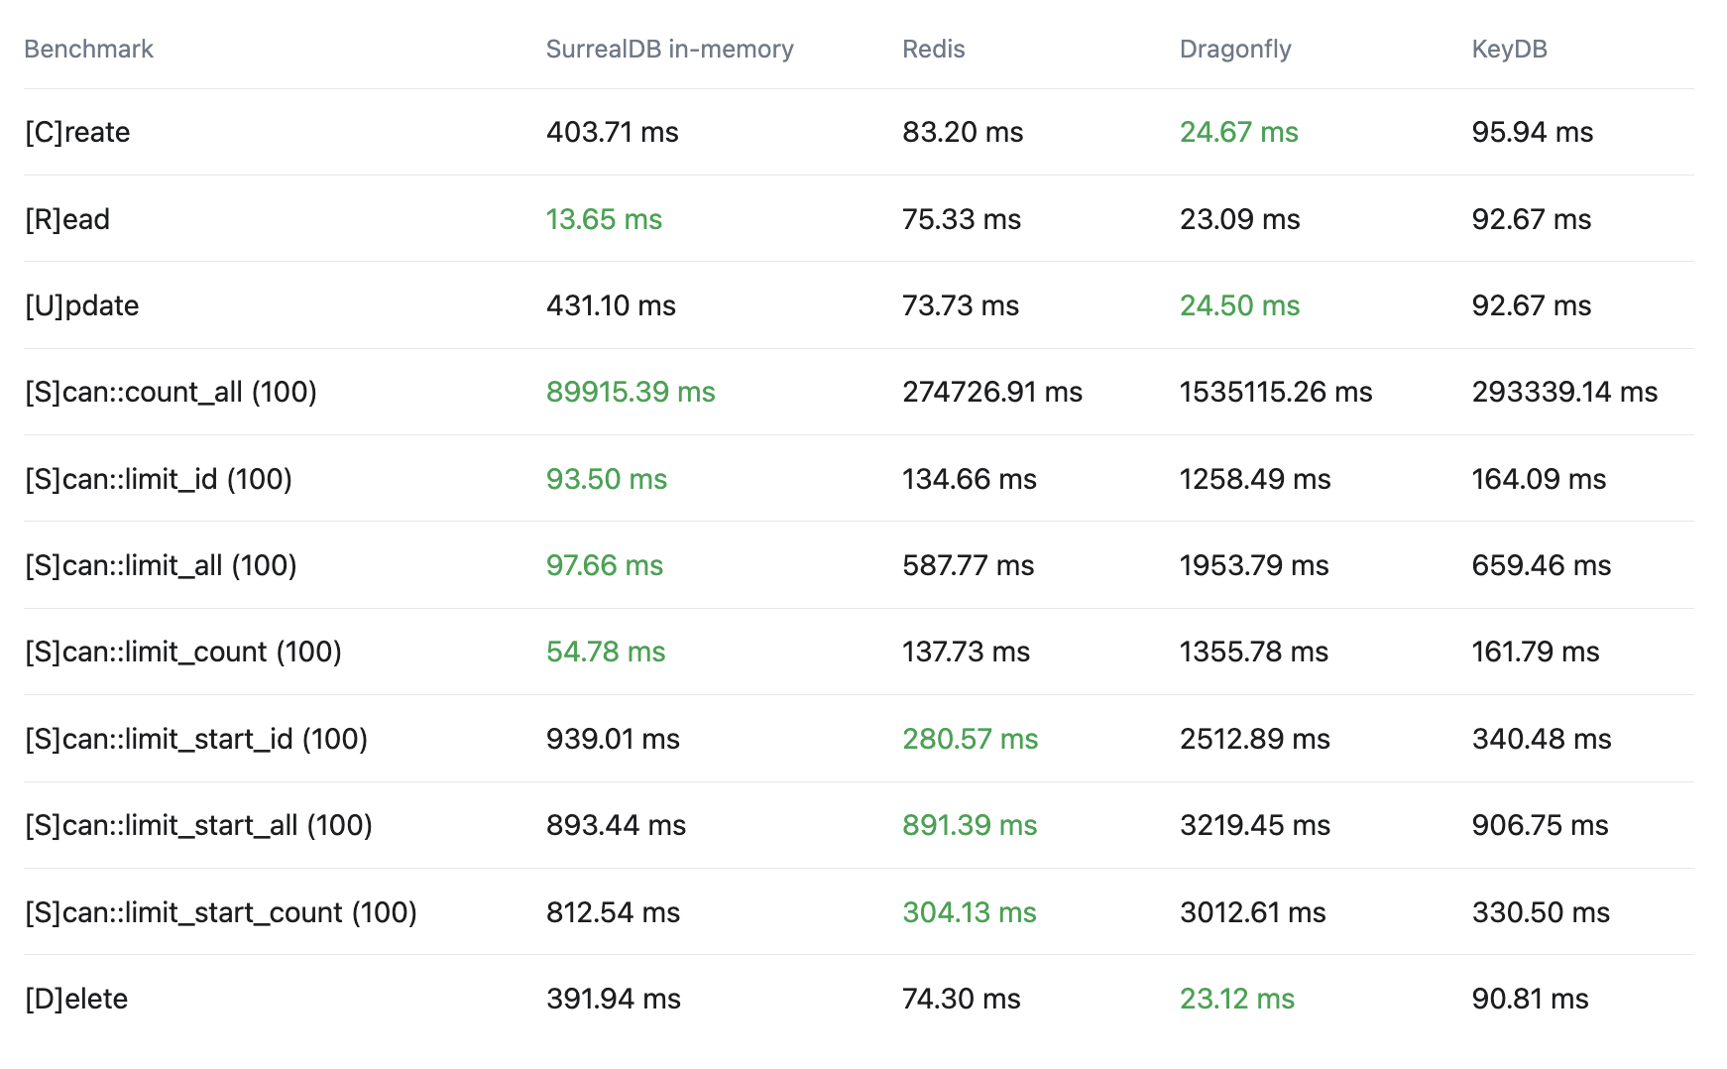This screenshot has width=1727, height=1069.
Task: Click KeyDB's 92.67 ms in the [R]ead row
Action: tap(1532, 219)
